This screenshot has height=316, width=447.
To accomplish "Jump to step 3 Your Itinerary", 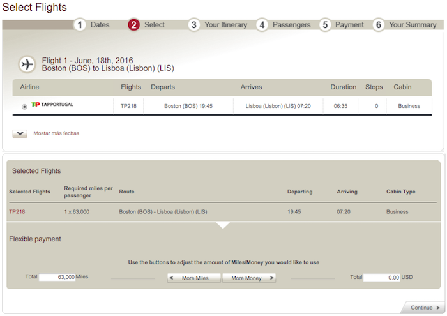I will click(218, 25).
